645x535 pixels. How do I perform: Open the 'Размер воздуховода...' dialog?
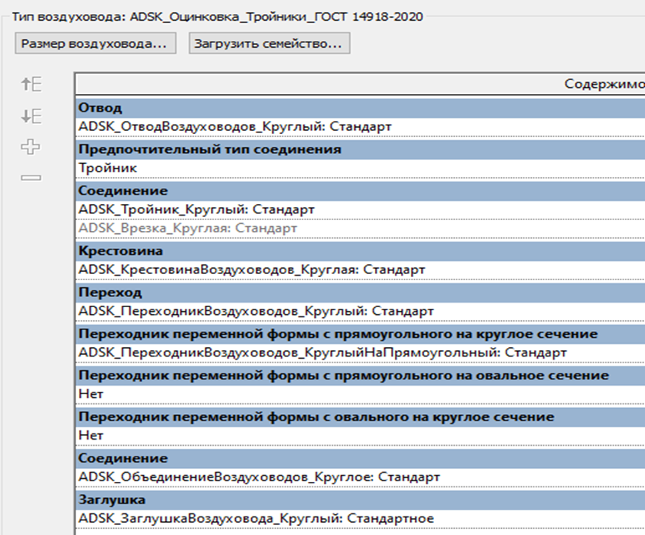pos(95,44)
